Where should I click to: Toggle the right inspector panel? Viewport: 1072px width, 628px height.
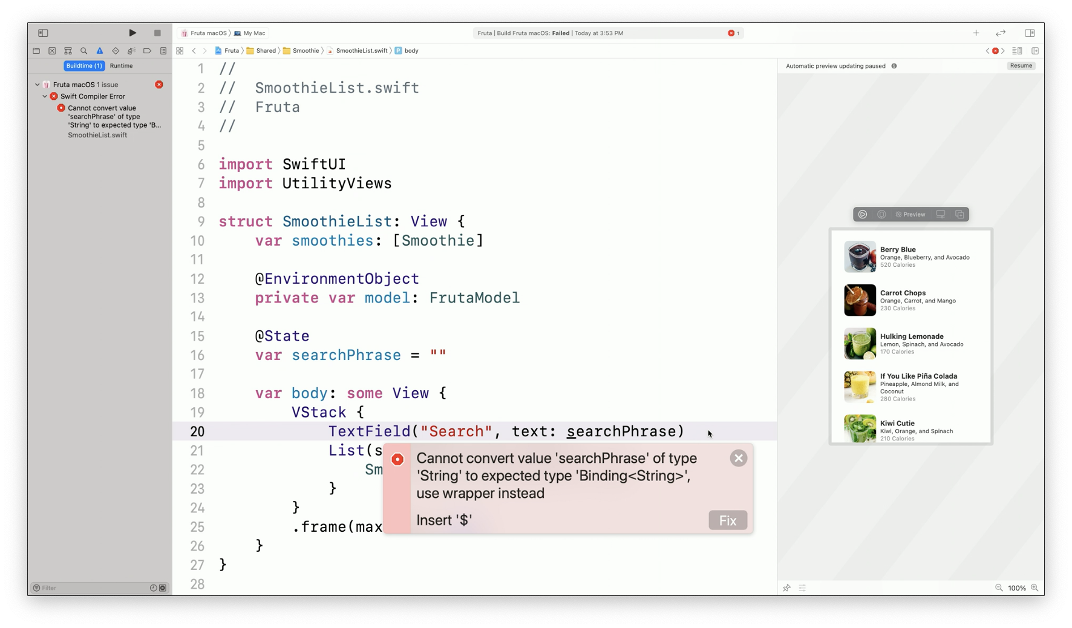(x=1030, y=33)
